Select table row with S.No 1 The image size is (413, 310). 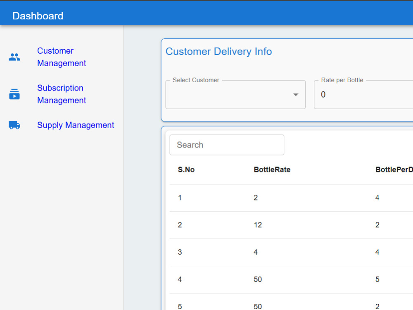click(291, 198)
